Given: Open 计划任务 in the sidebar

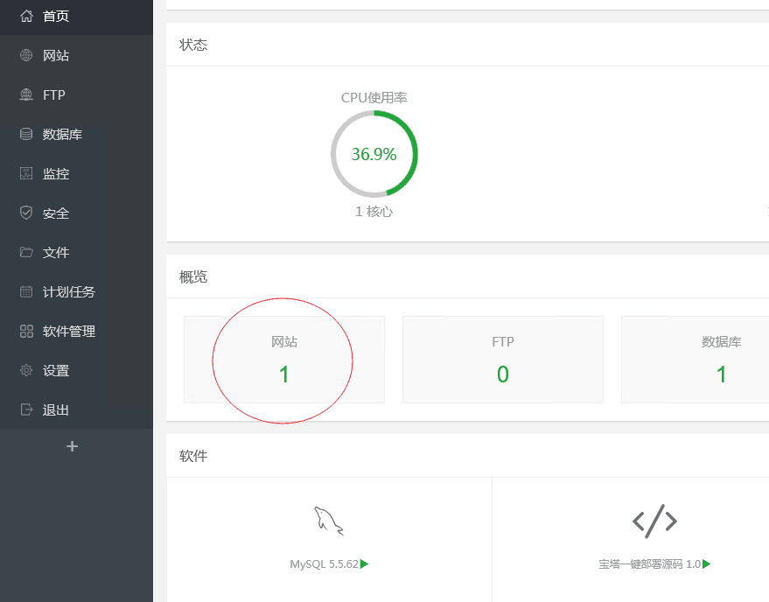Looking at the screenshot, I should click(76, 292).
